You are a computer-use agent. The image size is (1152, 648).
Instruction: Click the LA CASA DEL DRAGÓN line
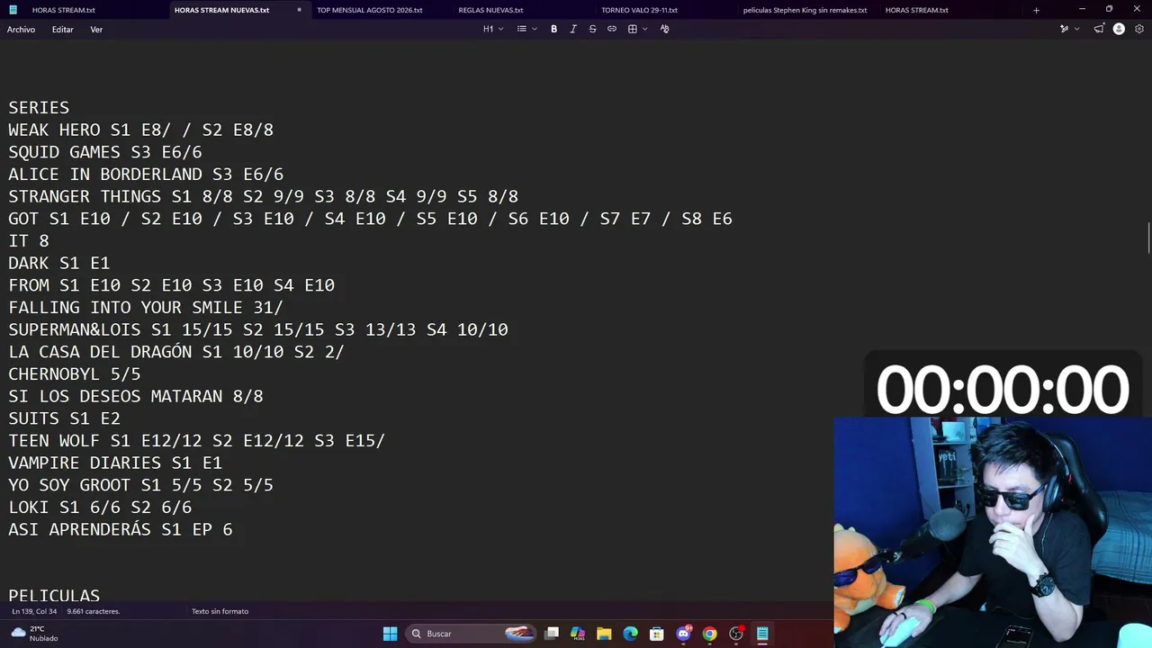176,352
